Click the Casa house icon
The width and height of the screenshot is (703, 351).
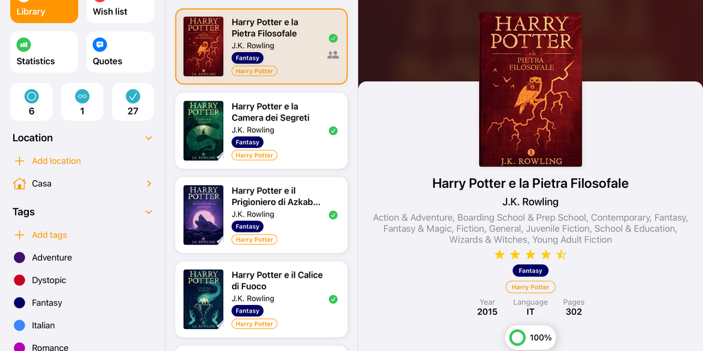[19, 184]
